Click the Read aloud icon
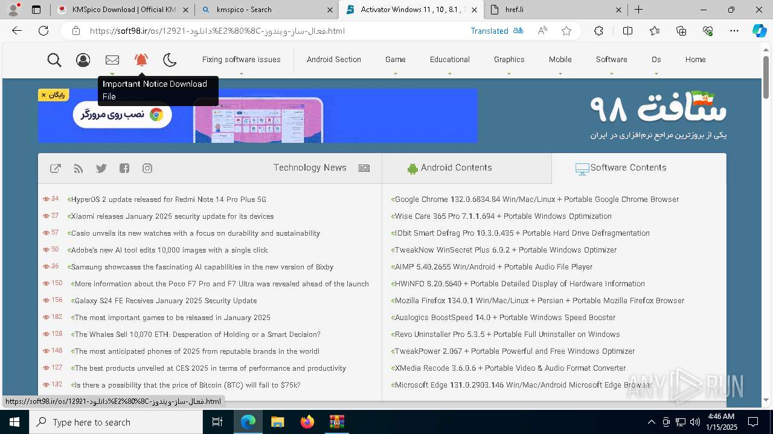Viewport: 773px width, 434px height. [542, 31]
